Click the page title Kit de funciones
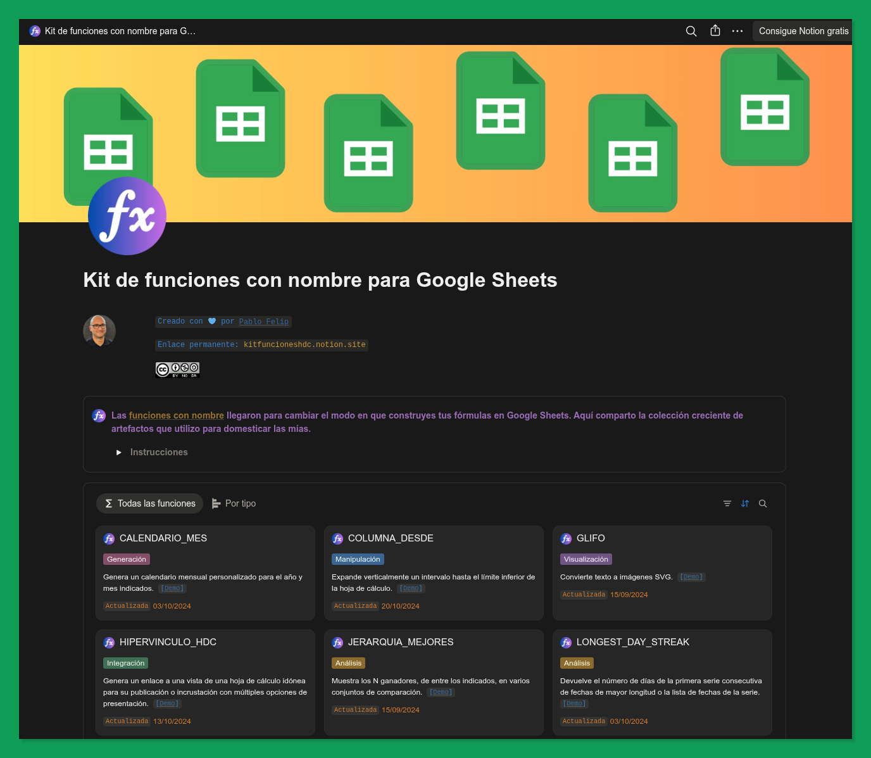This screenshot has width=871, height=758. (x=320, y=280)
